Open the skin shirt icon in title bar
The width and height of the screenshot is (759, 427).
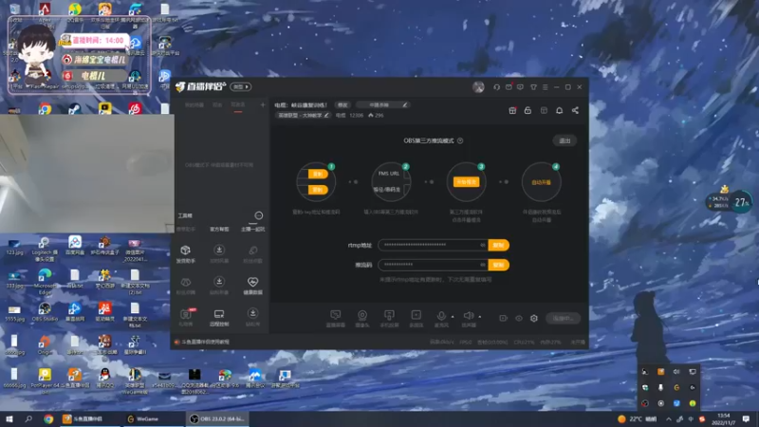(x=533, y=87)
